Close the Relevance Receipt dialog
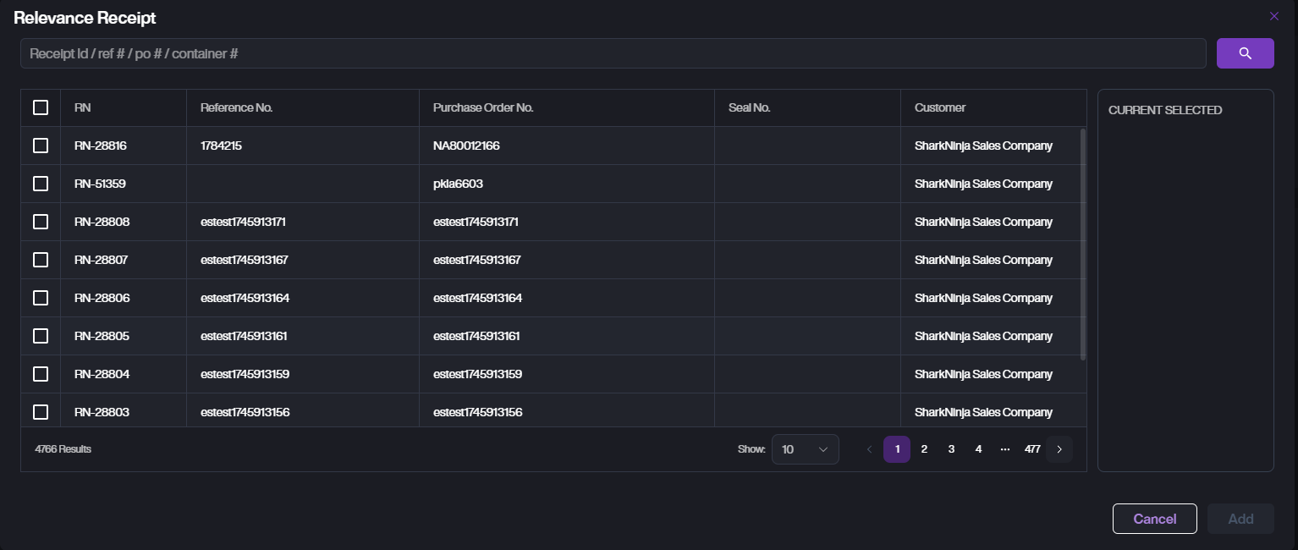Viewport: 1298px width, 550px height. pos(1273,16)
